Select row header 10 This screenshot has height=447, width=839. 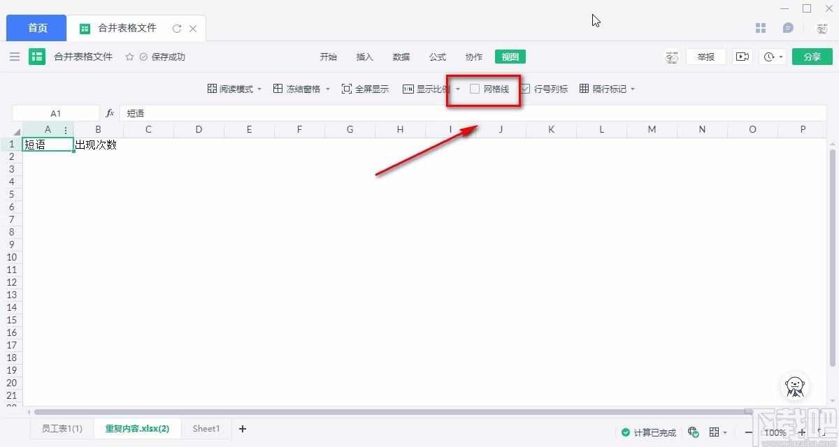click(11, 257)
